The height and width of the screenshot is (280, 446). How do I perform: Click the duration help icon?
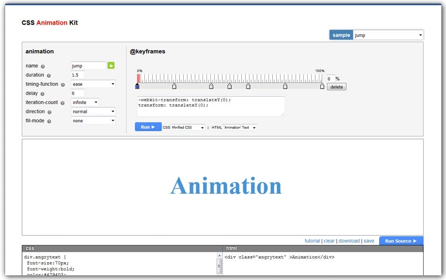(50, 75)
